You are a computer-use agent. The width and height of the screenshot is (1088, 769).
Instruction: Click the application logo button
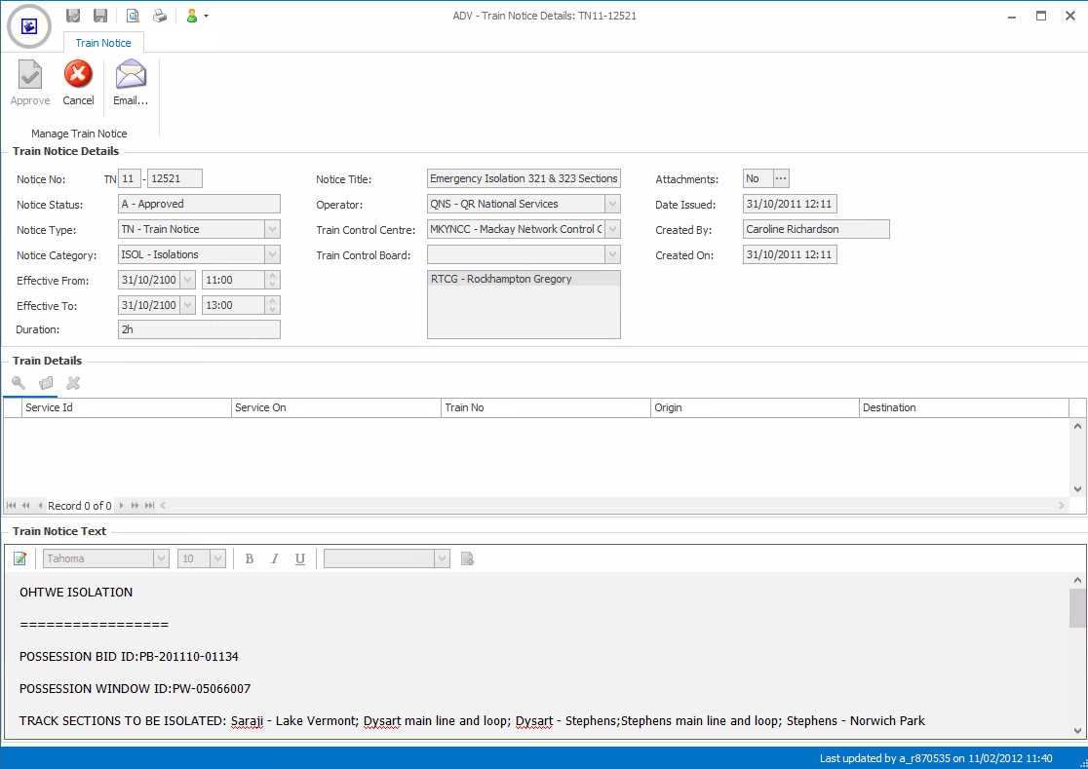pyautogui.click(x=29, y=26)
